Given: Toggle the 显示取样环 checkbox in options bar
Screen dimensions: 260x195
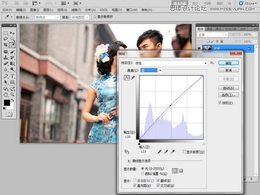Looking at the screenshot, I should click(95, 17).
